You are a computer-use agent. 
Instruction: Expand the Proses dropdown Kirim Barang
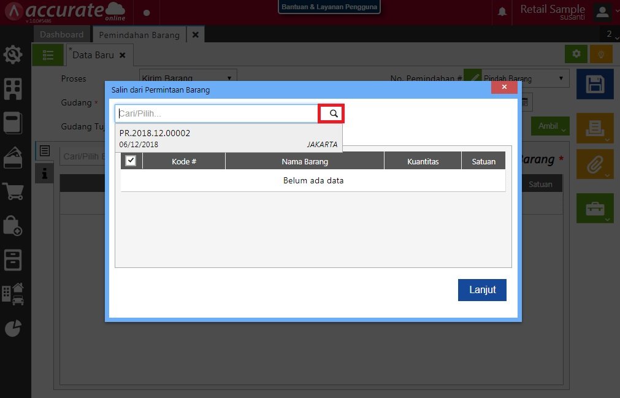tap(188, 78)
